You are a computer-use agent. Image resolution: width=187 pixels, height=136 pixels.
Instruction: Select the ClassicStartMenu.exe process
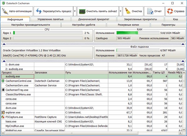coord(18,94)
